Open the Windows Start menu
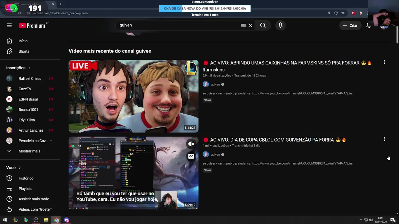Screen dimensions: 399x224 point(5,220)
